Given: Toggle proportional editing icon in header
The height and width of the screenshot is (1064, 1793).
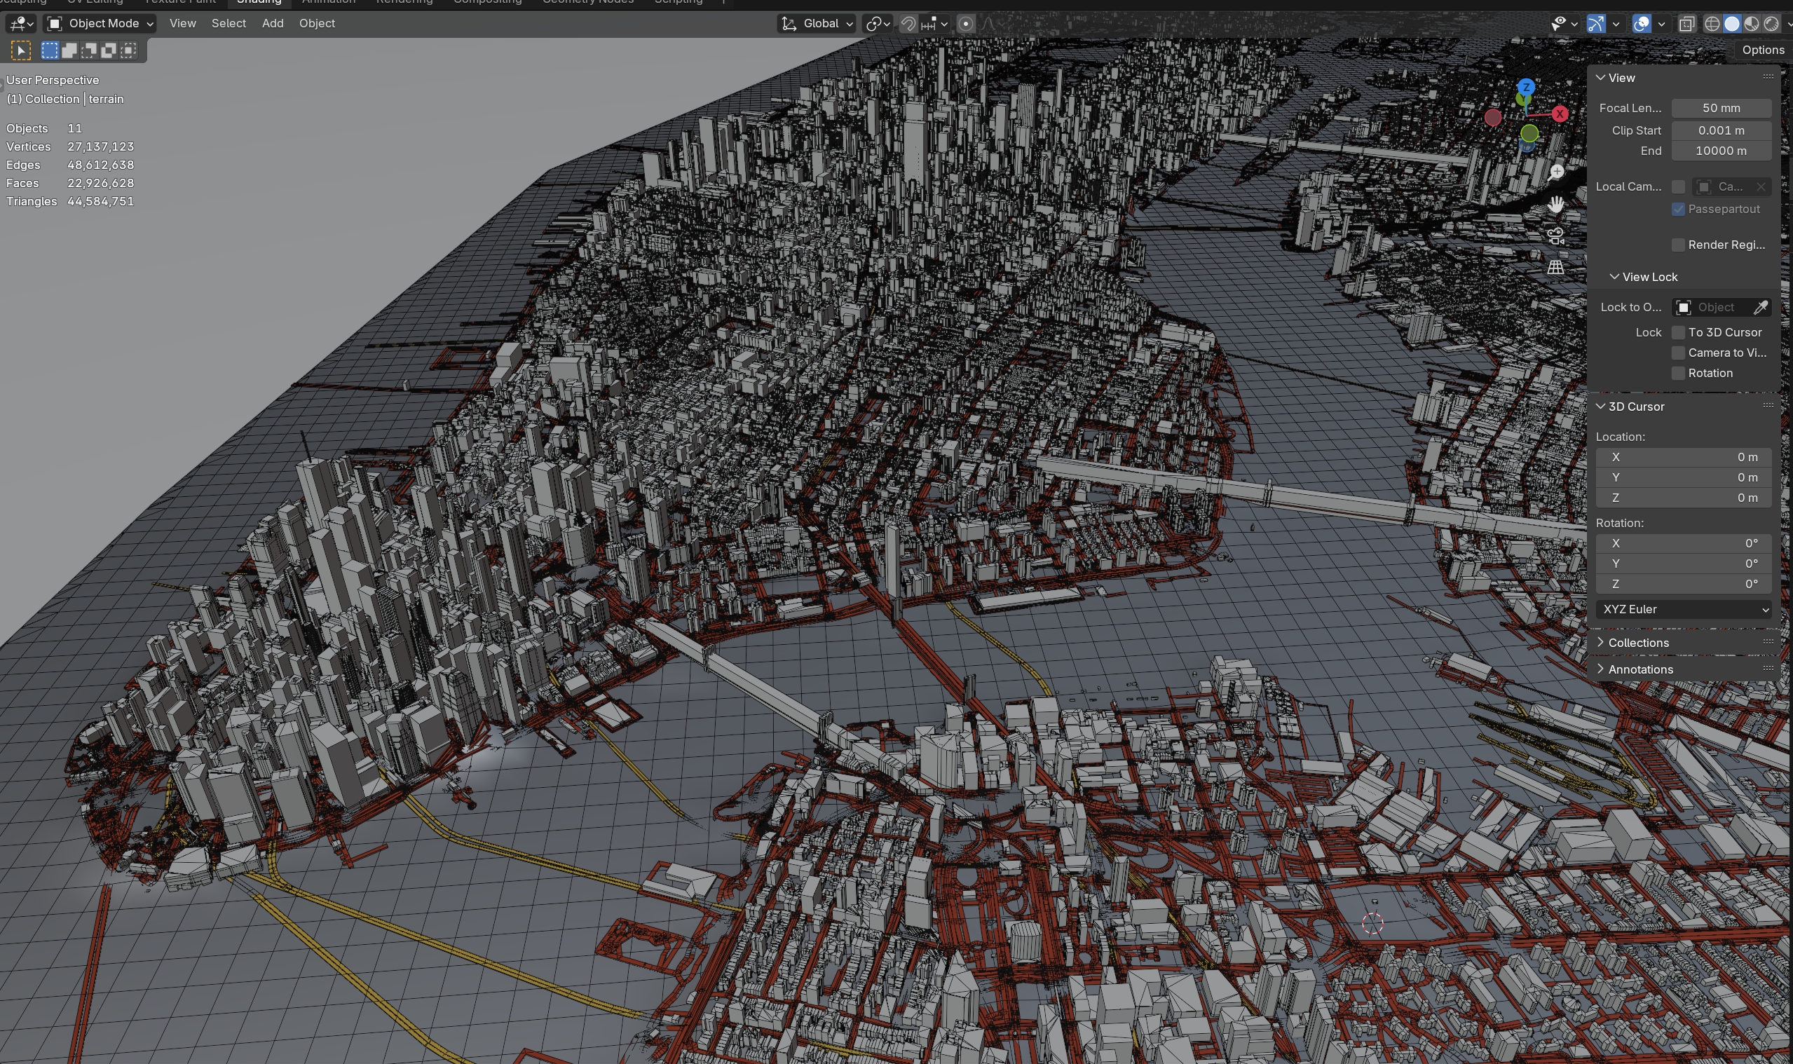Looking at the screenshot, I should point(966,24).
